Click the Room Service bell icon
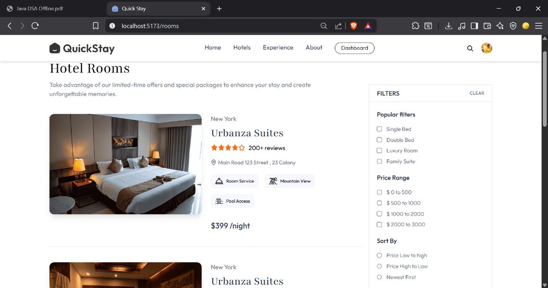 (219, 181)
